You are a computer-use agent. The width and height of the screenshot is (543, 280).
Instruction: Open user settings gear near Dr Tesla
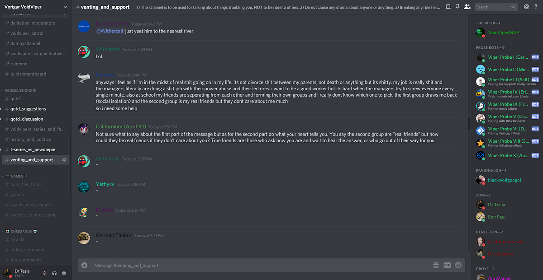pyautogui.click(x=64, y=273)
